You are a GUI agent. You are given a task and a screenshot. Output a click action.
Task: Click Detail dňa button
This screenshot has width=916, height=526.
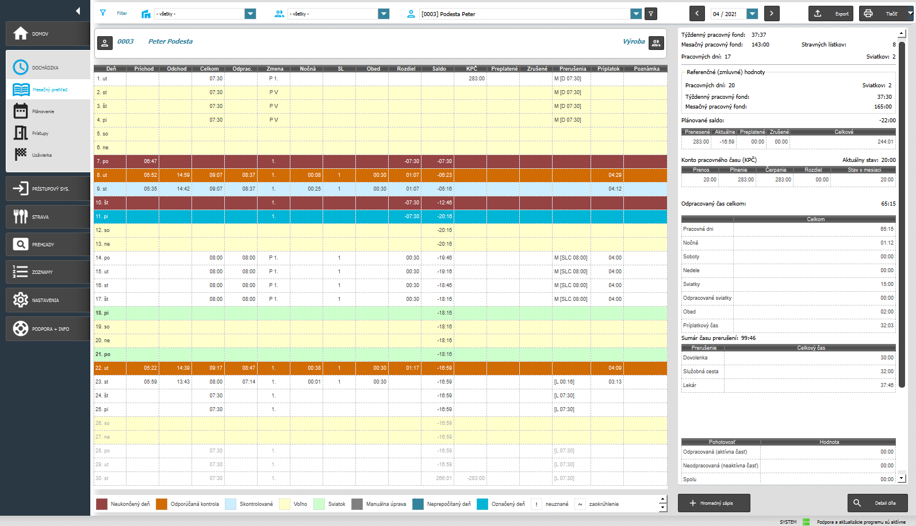pyautogui.click(x=877, y=503)
